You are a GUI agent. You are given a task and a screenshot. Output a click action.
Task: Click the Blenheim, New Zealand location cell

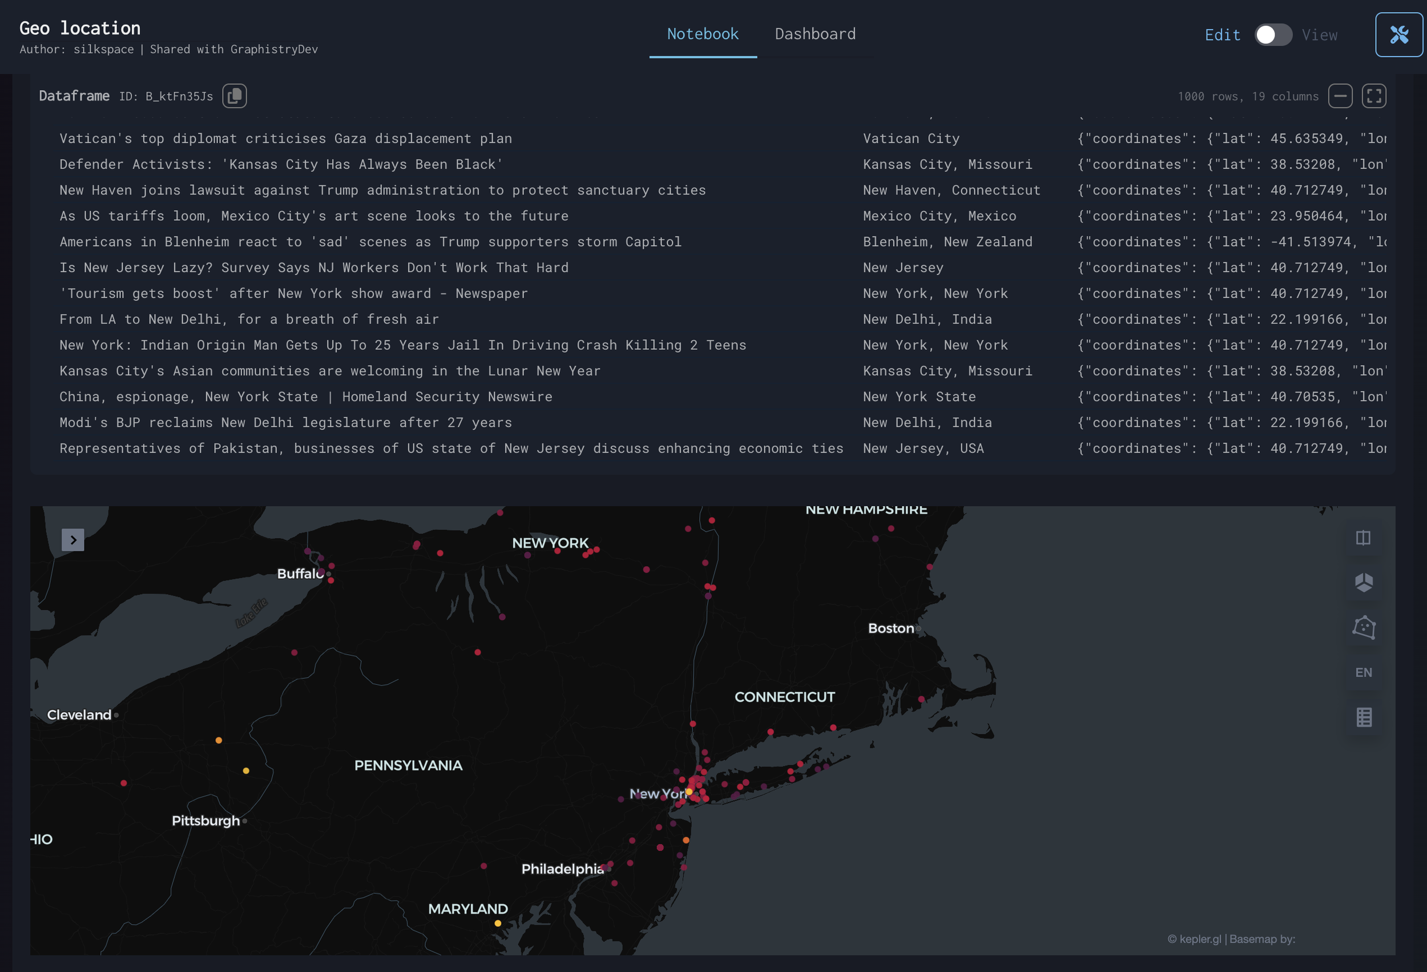click(x=948, y=242)
